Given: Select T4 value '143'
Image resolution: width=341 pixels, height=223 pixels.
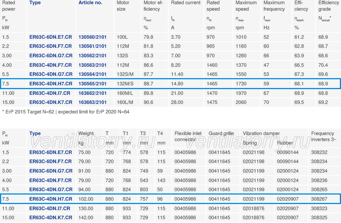Looking at the screenshot, I should point(161,180).
